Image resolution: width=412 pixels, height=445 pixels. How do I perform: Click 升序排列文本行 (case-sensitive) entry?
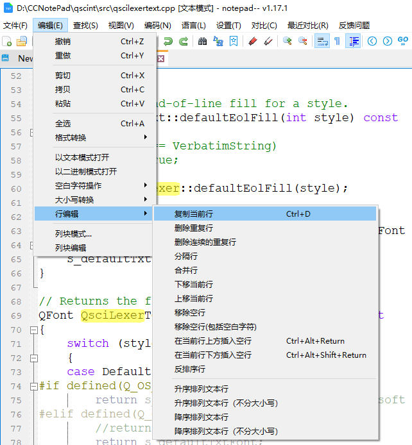265,389
